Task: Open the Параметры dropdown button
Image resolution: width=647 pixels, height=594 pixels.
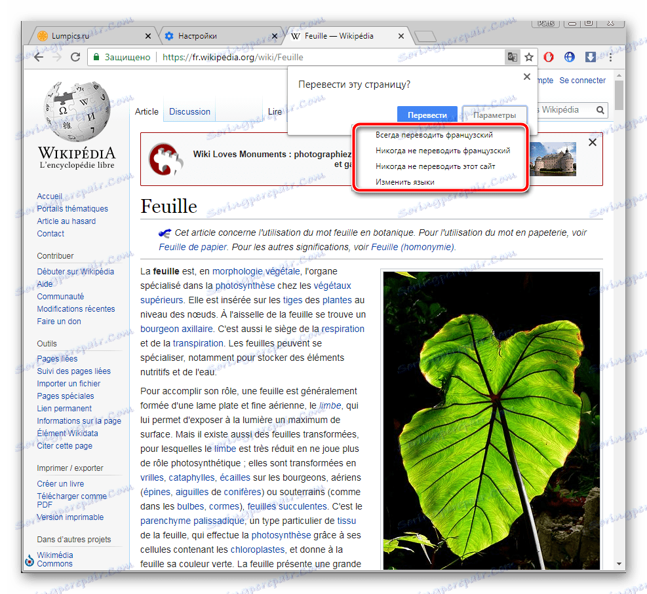Action: click(x=494, y=115)
